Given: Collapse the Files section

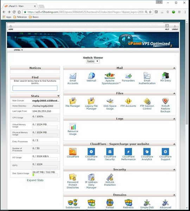Looking at the screenshot, I should point(174,93).
